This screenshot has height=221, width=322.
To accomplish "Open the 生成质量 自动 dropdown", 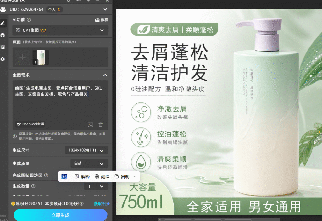I will [89, 163].
